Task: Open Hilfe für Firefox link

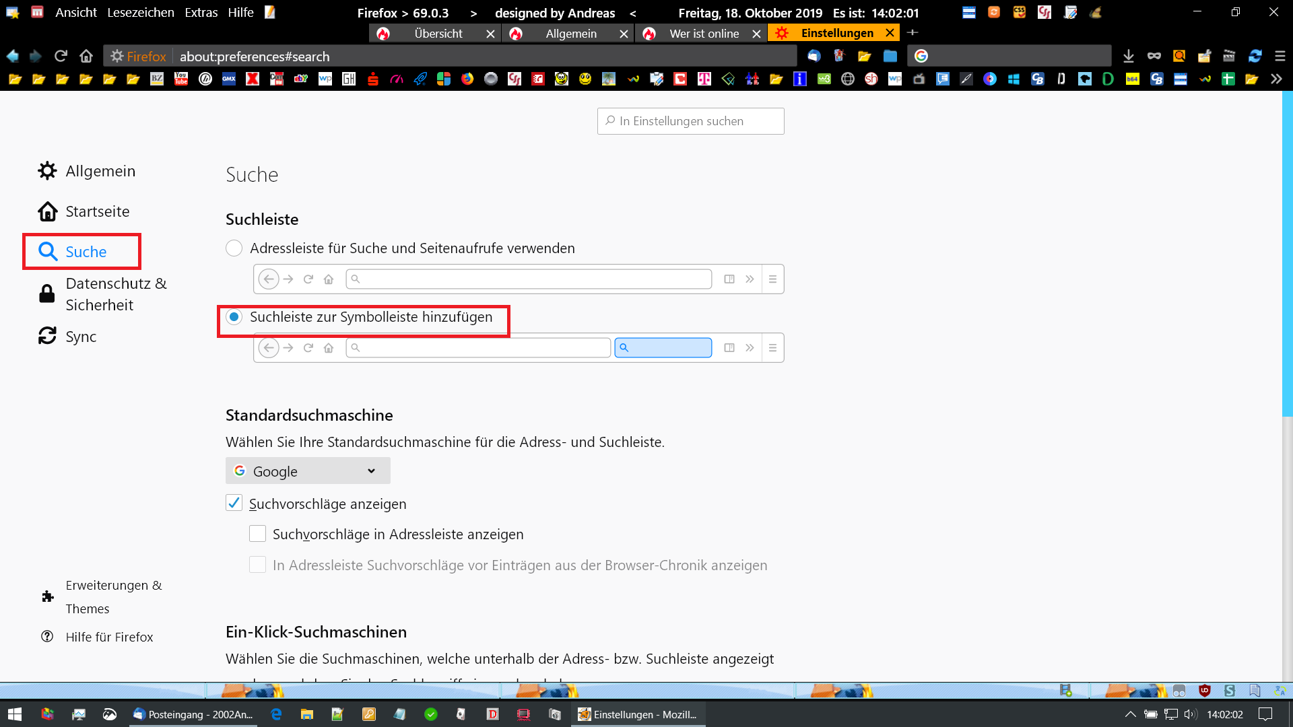Action: tap(109, 637)
